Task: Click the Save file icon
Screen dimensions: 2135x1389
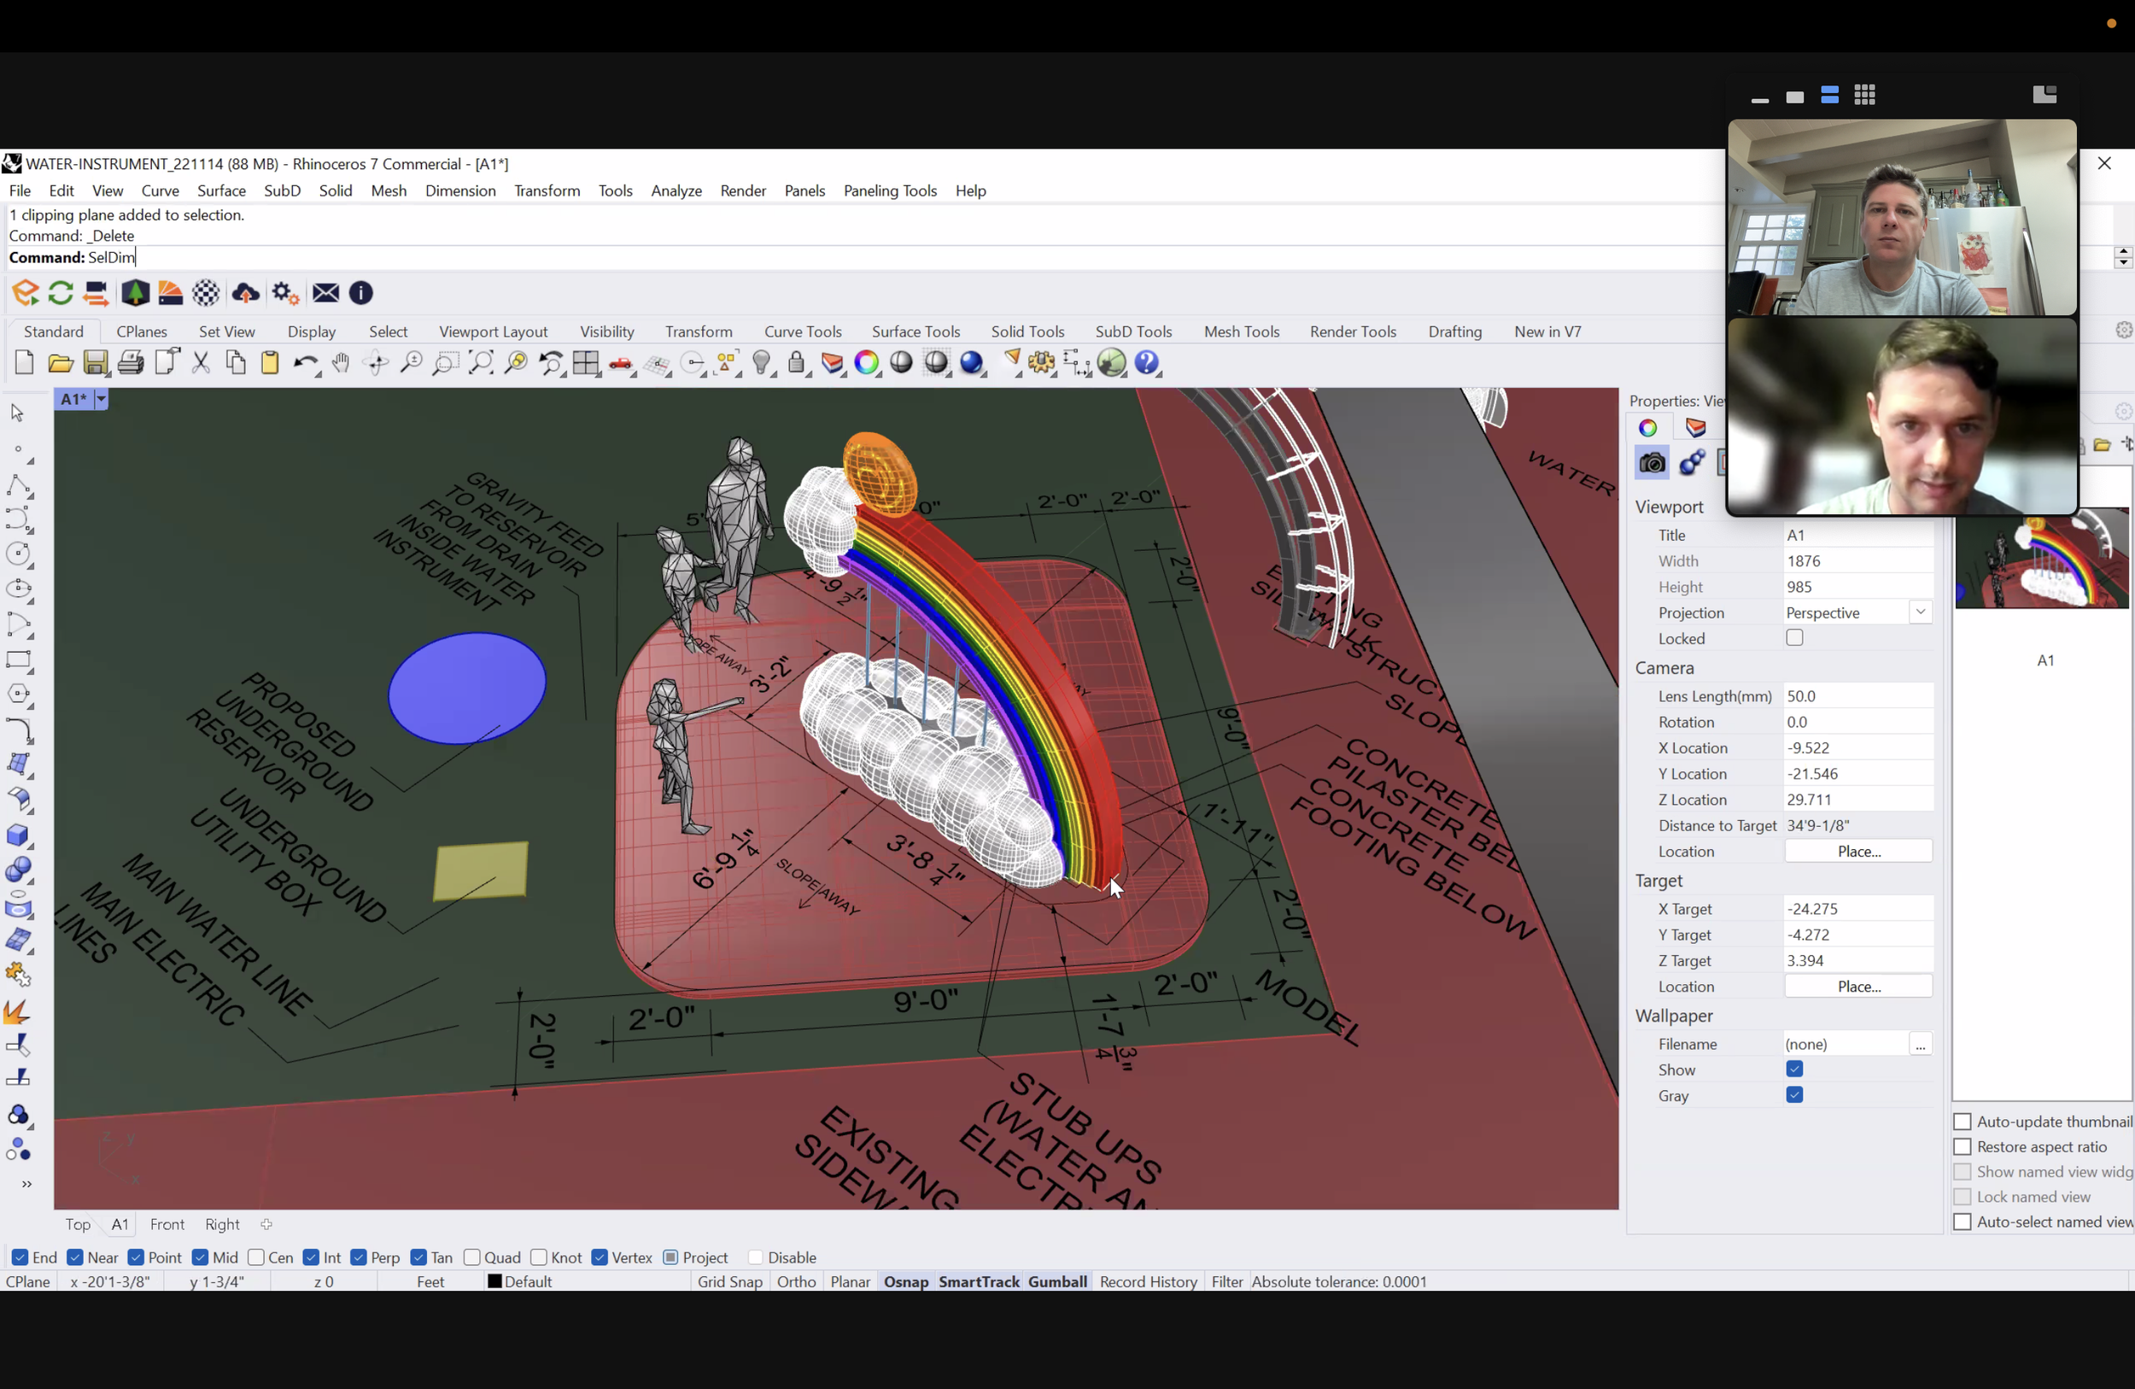Action: coord(95,362)
